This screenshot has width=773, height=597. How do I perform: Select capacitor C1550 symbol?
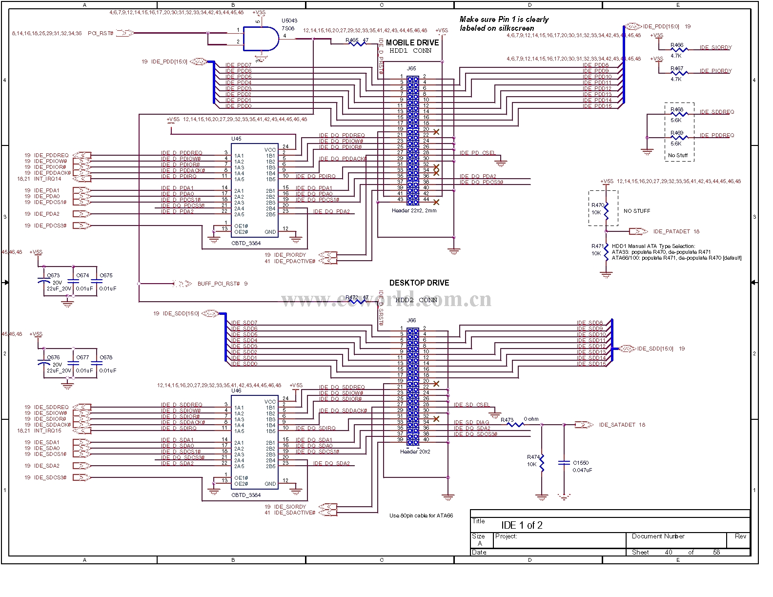[x=564, y=462]
